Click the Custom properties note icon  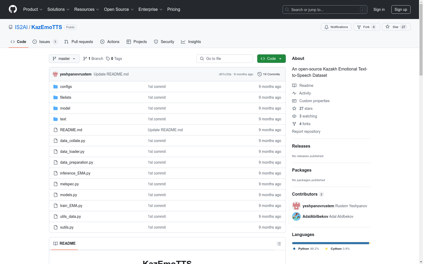(294, 101)
